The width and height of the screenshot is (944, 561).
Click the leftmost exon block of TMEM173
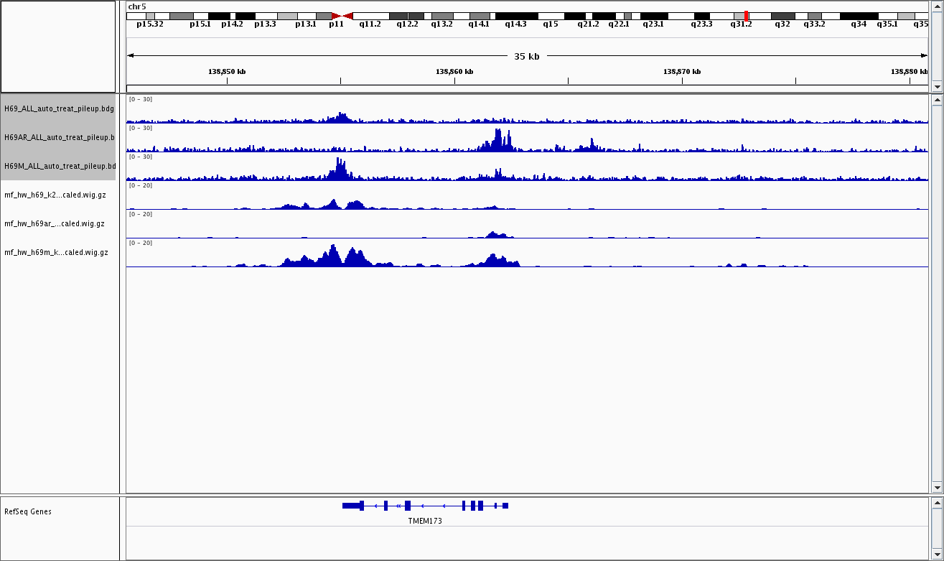(x=352, y=506)
